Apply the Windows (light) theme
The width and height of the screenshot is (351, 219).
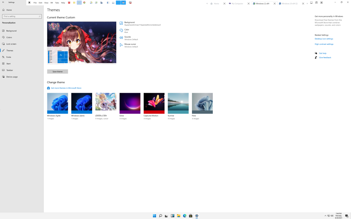pyautogui.click(x=58, y=103)
